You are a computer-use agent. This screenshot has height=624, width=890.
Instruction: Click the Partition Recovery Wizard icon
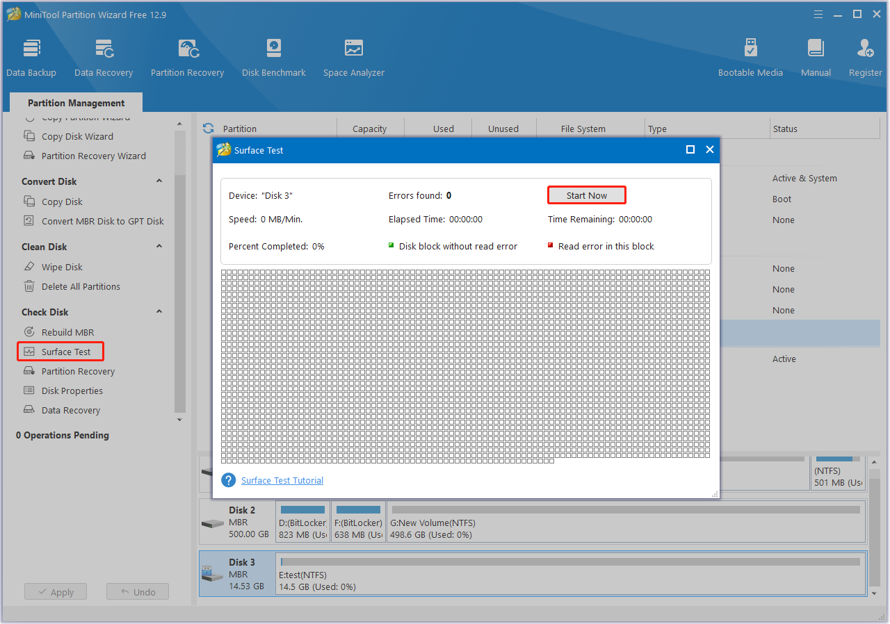pyautogui.click(x=29, y=156)
